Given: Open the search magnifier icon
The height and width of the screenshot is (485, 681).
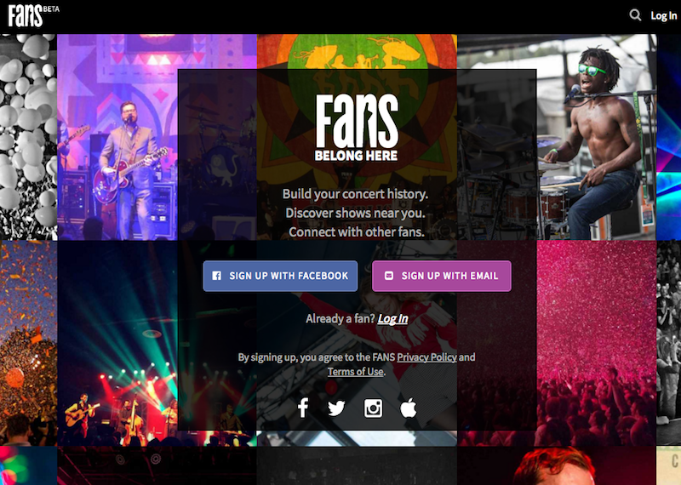Looking at the screenshot, I should tap(635, 15).
